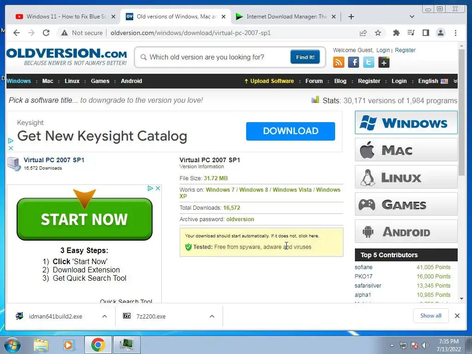Open the Chrome three-dot menu

(x=456, y=33)
